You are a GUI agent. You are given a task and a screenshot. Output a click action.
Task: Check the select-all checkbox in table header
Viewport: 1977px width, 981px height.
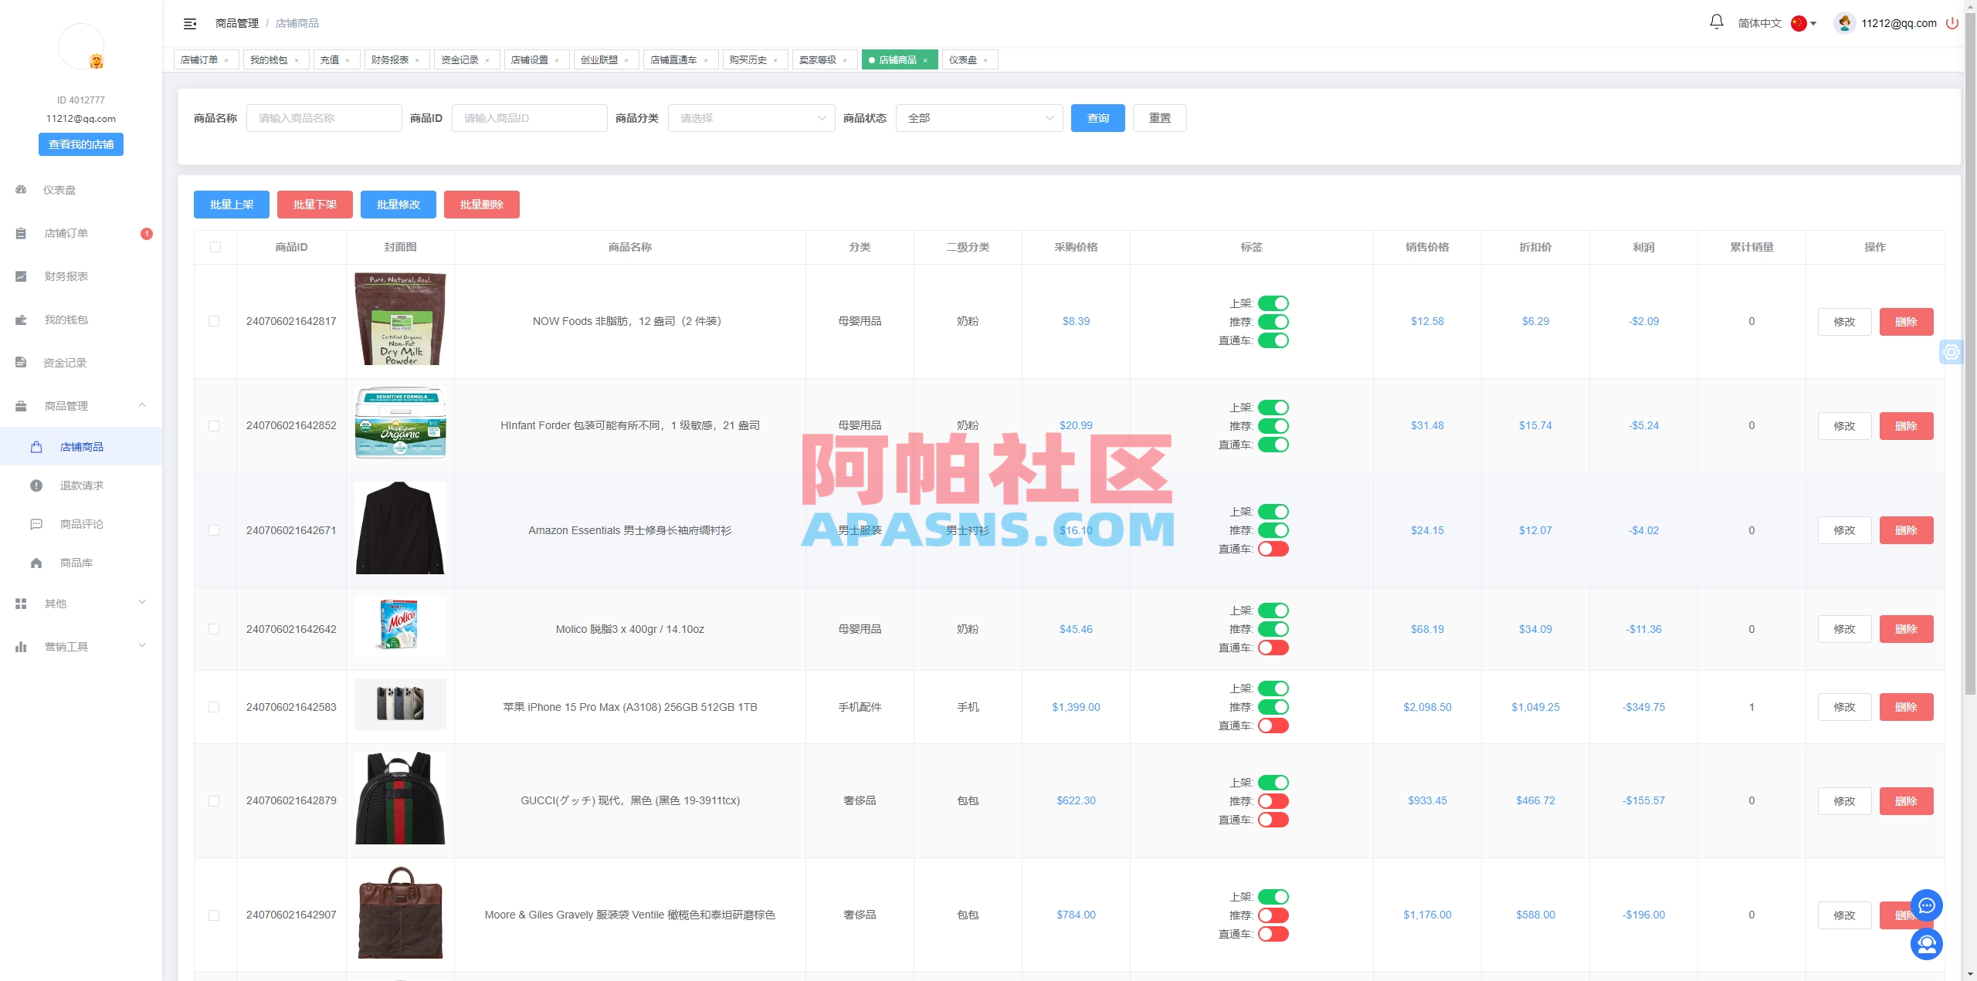tap(215, 247)
